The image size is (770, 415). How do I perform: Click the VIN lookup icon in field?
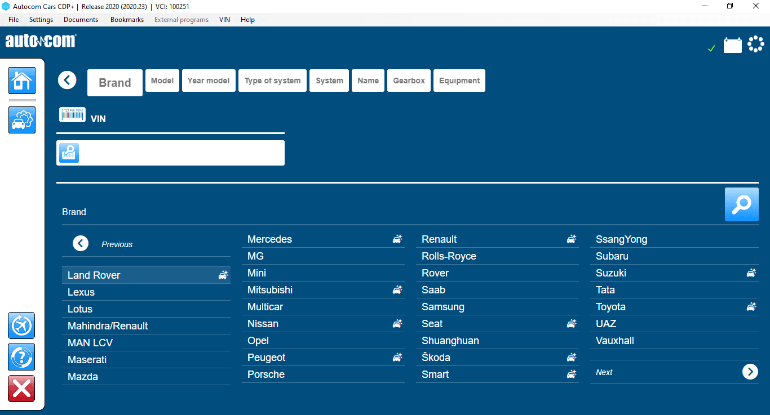tap(69, 153)
